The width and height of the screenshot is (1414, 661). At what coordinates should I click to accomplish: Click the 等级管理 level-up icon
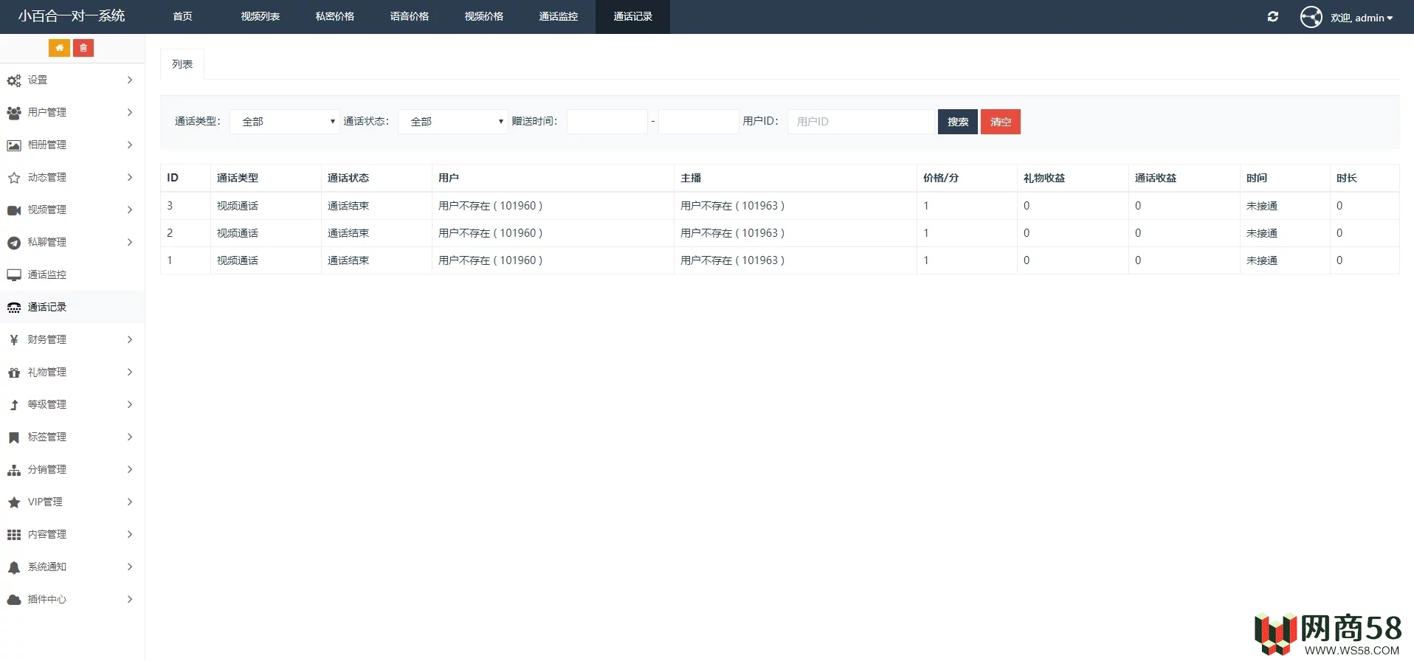tap(14, 405)
